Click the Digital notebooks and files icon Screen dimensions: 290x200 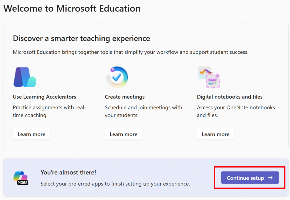click(209, 77)
